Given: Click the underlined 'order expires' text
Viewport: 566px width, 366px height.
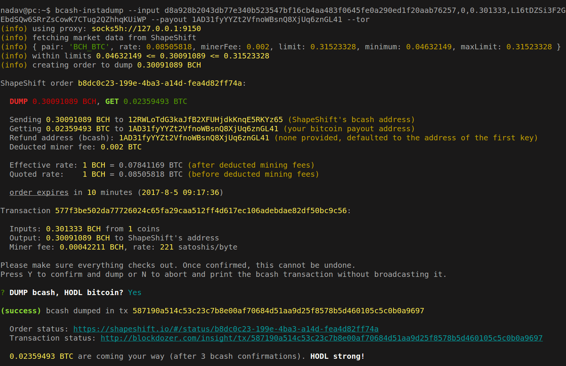Looking at the screenshot, I should (38, 192).
